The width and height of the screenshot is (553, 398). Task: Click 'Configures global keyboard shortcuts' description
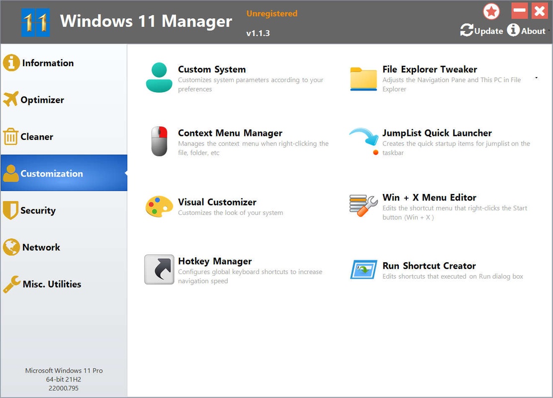pos(250,276)
